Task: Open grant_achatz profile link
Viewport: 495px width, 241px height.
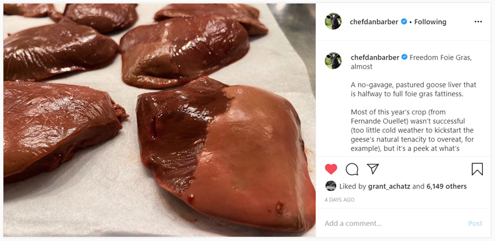Action: [x=389, y=187]
